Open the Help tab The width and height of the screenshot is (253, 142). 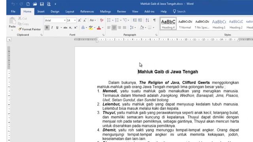163,11
